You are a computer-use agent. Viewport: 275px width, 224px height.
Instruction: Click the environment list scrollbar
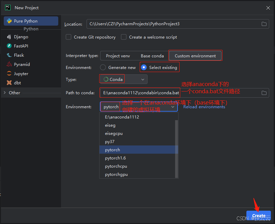pos(177,149)
